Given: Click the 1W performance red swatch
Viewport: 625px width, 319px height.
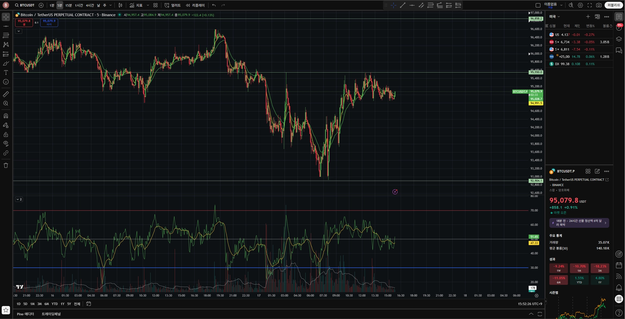Looking at the screenshot, I should (x=559, y=268).
